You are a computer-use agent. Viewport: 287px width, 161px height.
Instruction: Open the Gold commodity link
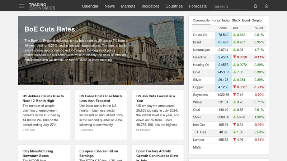196,72
